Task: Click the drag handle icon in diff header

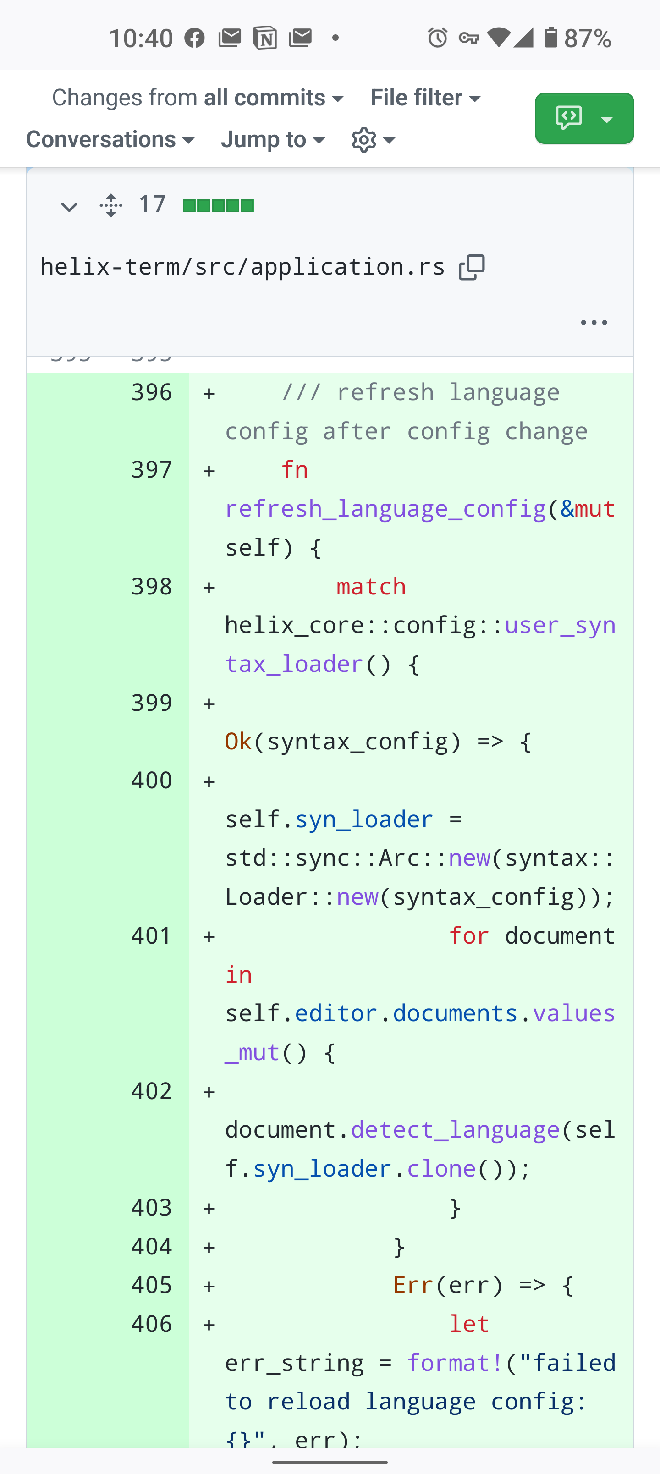Action: (110, 205)
